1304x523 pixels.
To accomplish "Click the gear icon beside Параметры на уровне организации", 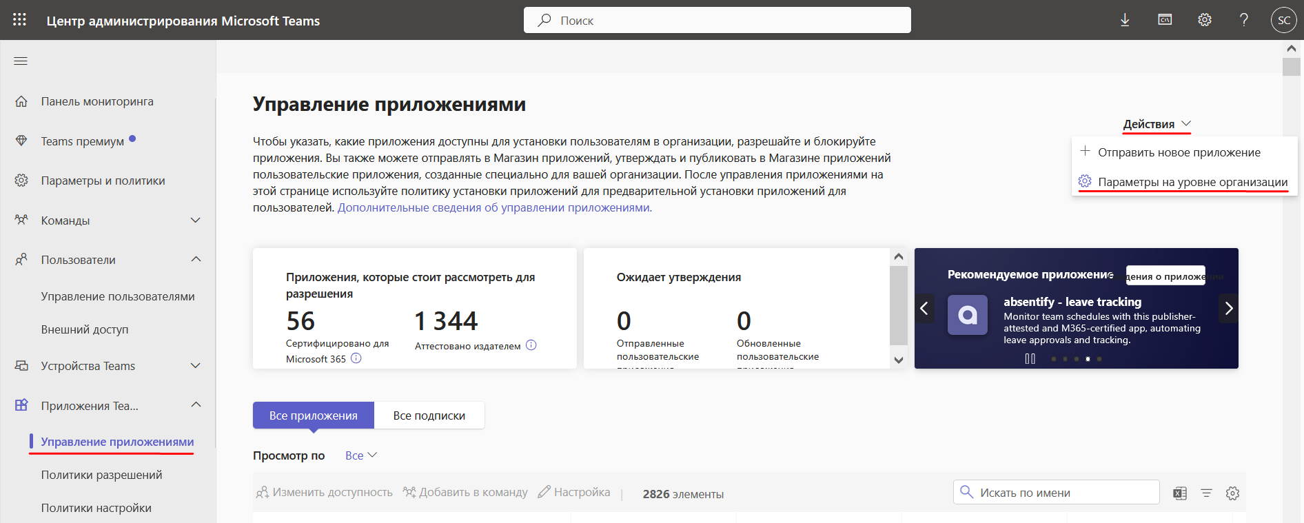I will pos(1085,181).
